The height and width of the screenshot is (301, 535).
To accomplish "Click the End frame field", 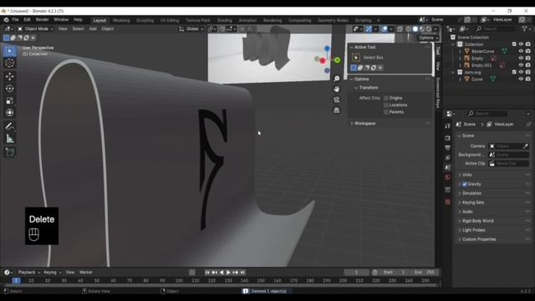I will tap(425, 273).
